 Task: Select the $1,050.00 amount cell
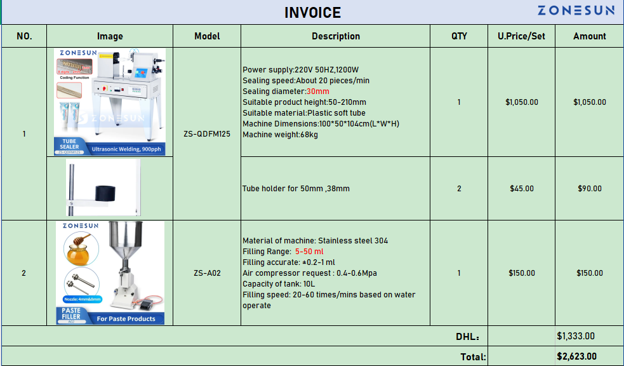[x=589, y=102]
